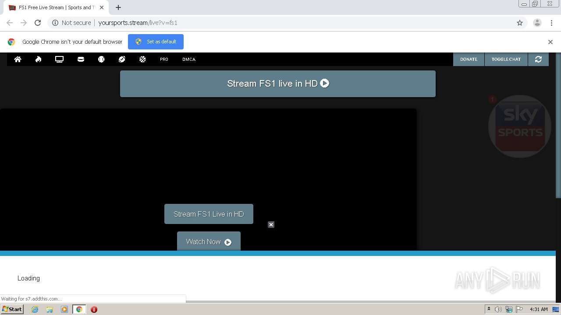This screenshot has width=561, height=315.
Task: Click the large Stream FS1 live in HD banner
Action: [278, 84]
